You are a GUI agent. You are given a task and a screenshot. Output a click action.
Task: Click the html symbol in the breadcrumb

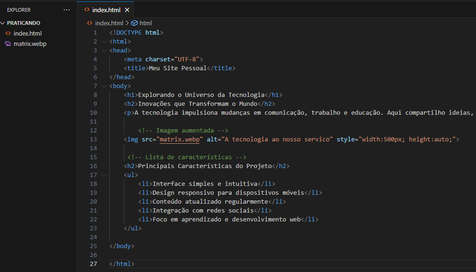(146, 23)
